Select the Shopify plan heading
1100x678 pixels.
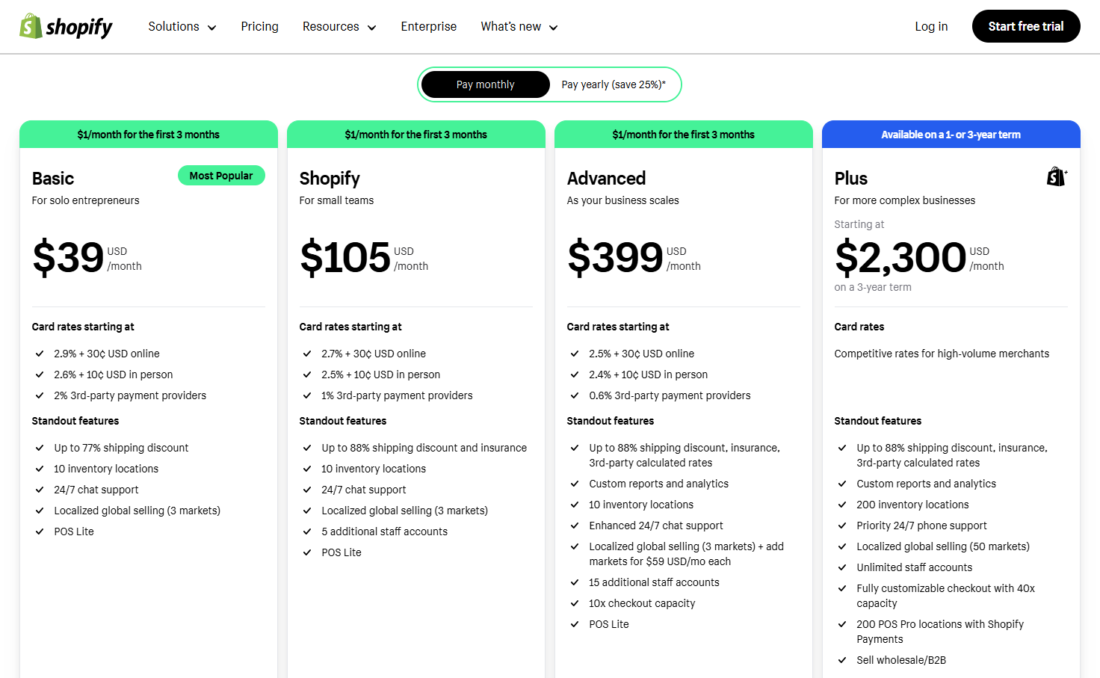tap(330, 179)
